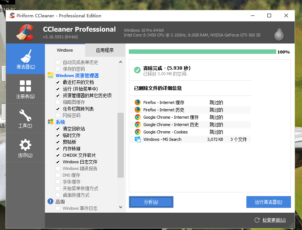The height and width of the screenshot is (230, 302).
Task: Click Firefox icon on Internet 缓存 row
Action: pos(137,102)
